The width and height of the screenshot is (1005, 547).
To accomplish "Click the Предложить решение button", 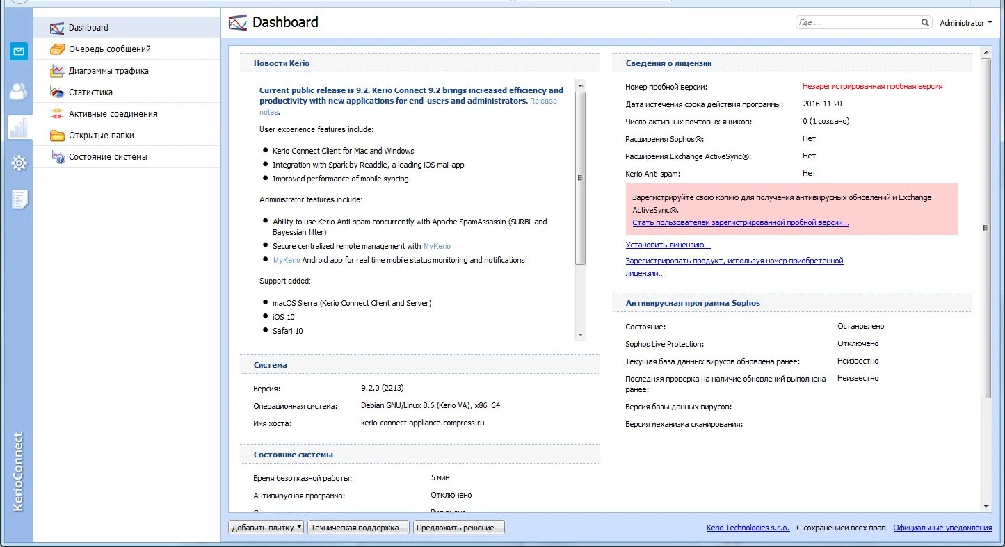I will pyautogui.click(x=458, y=528).
